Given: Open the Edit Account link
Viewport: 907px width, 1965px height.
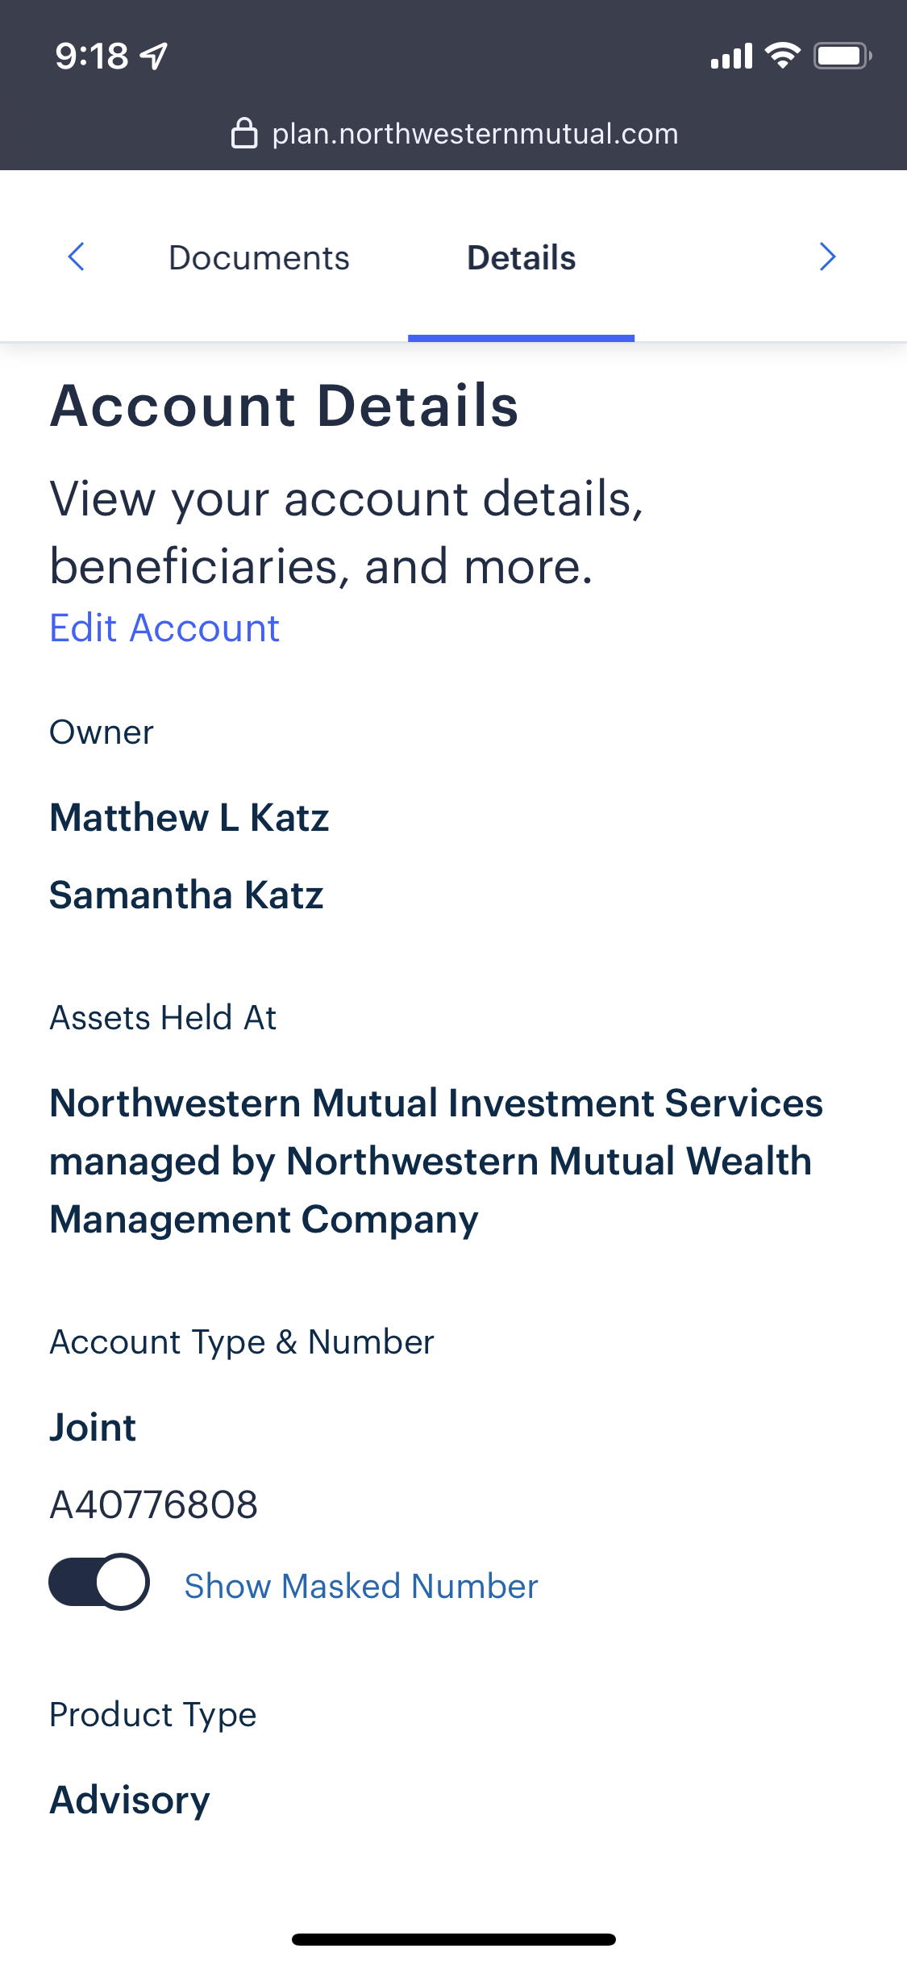Looking at the screenshot, I should [x=164, y=628].
